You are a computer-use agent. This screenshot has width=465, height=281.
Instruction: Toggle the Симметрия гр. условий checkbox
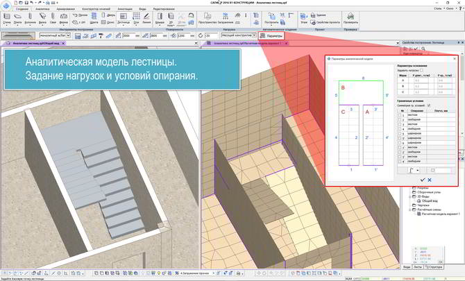429,105
